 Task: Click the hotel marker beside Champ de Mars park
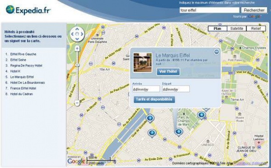(201, 115)
